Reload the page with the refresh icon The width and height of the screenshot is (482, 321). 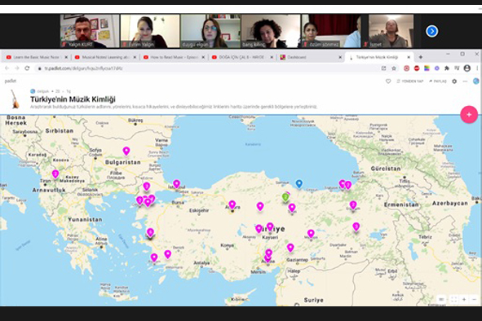pos(27,68)
